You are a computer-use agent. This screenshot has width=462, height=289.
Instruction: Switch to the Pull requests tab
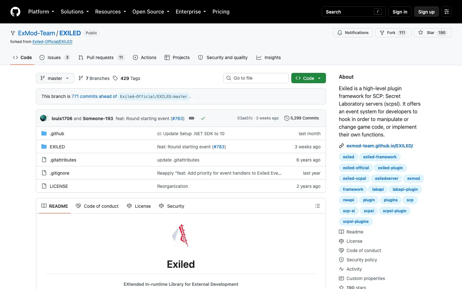point(101,57)
